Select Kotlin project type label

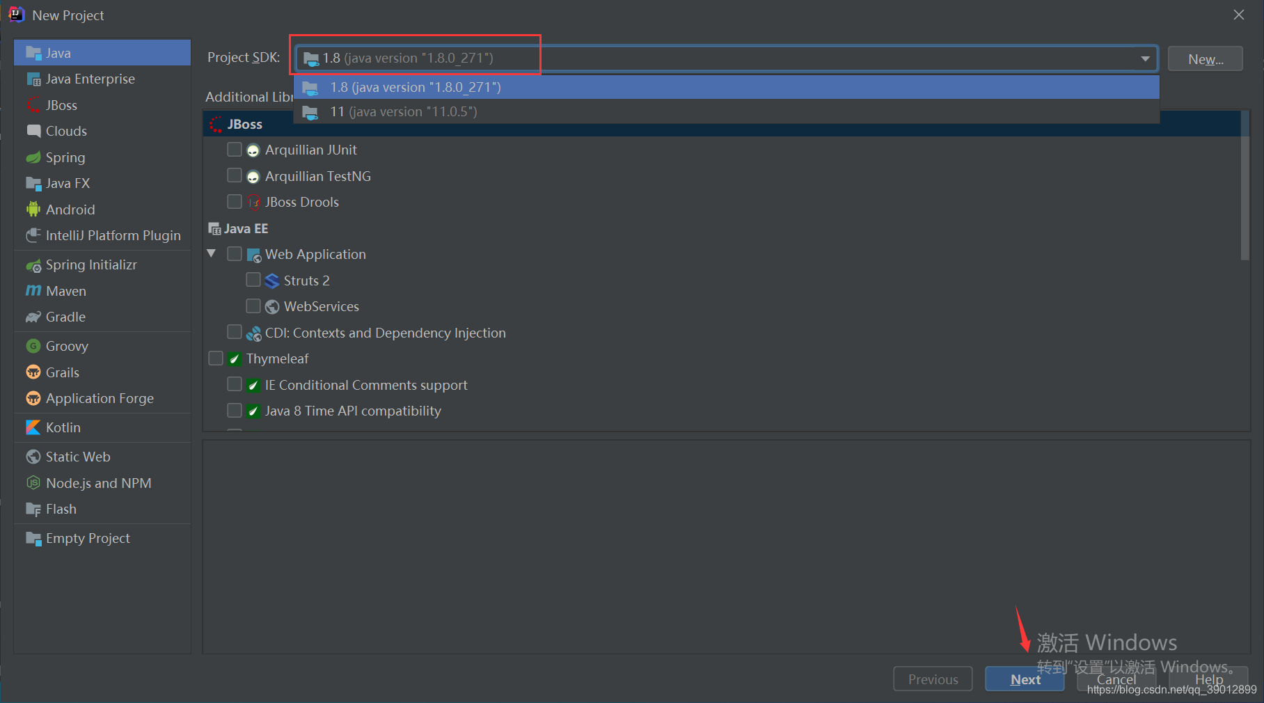[x=63, y=427]
